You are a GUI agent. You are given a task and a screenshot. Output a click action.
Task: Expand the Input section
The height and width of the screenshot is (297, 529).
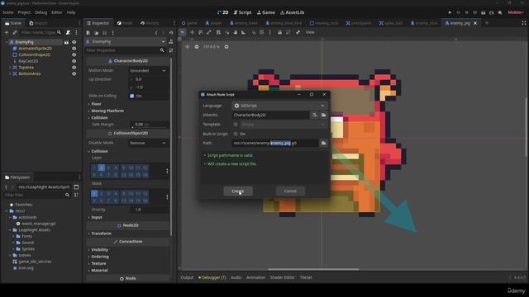[97, 218]
